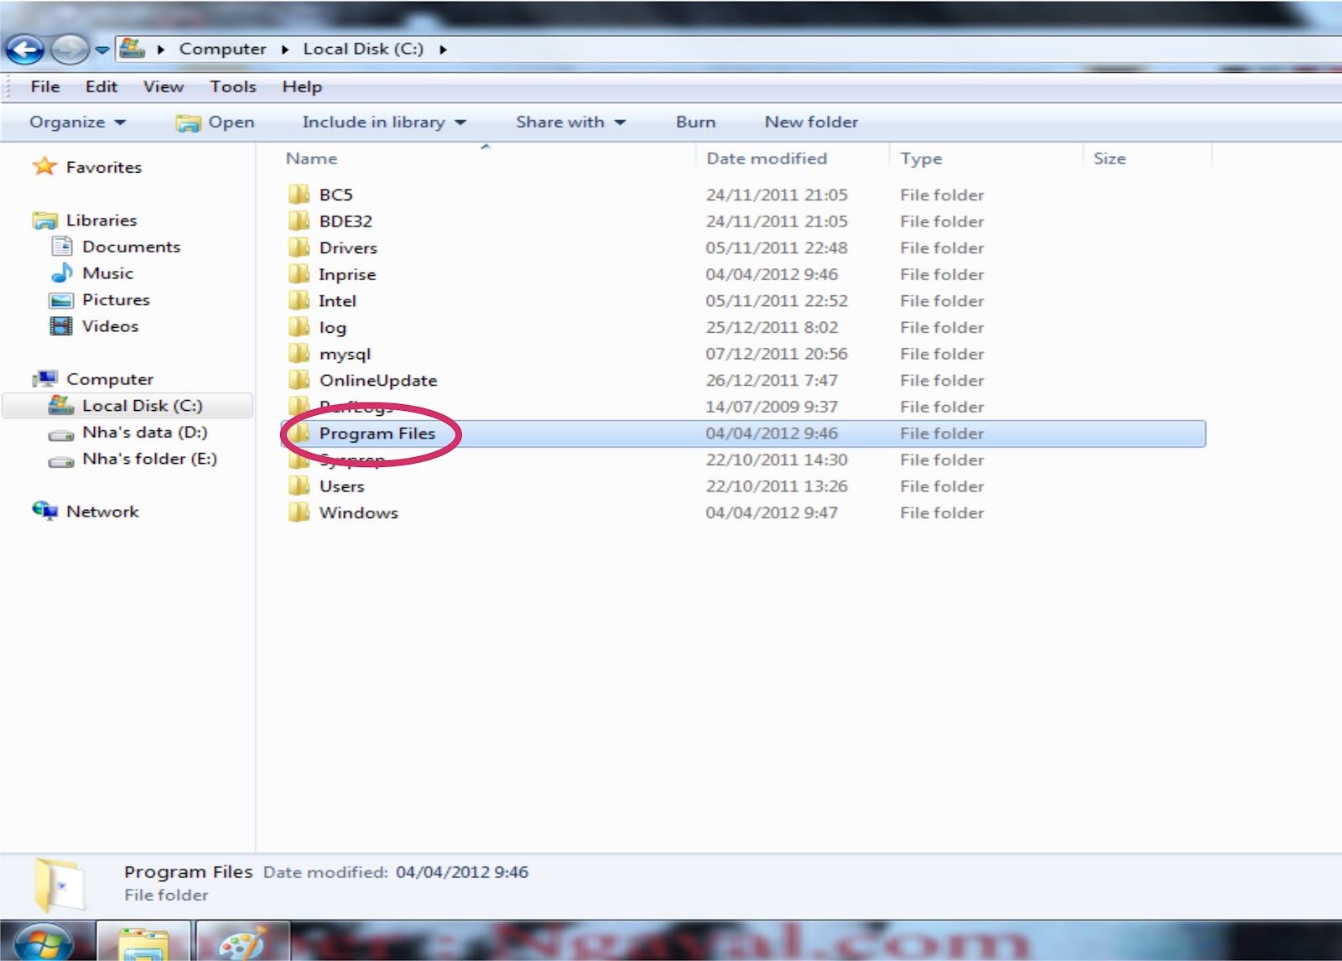Click the File folder type in the Users row
This screenshot has width=1342, height=961.
coord(942,486)
